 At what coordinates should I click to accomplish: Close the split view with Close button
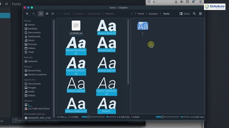[185, 14]
